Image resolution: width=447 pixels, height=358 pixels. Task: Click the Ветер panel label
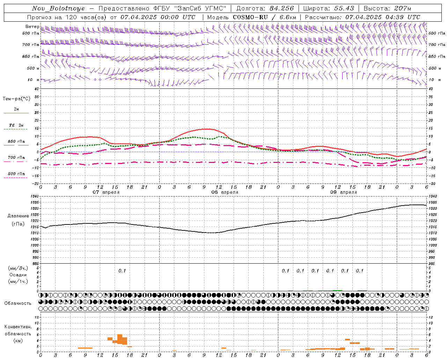click(x=32, y=27)
